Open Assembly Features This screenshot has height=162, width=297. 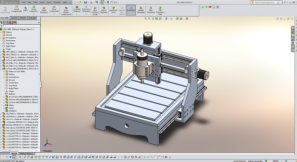pyautogui.click(x=77, y=9)
